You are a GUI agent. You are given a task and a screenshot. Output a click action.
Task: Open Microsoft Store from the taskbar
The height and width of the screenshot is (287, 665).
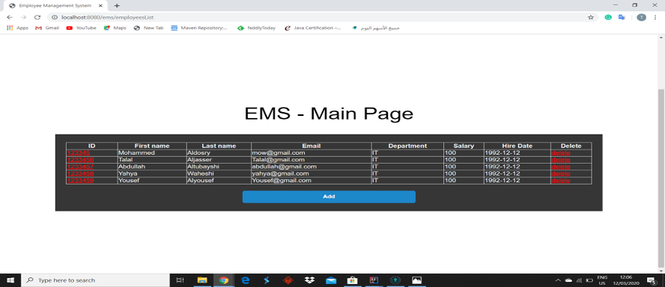tap(353, 280)
